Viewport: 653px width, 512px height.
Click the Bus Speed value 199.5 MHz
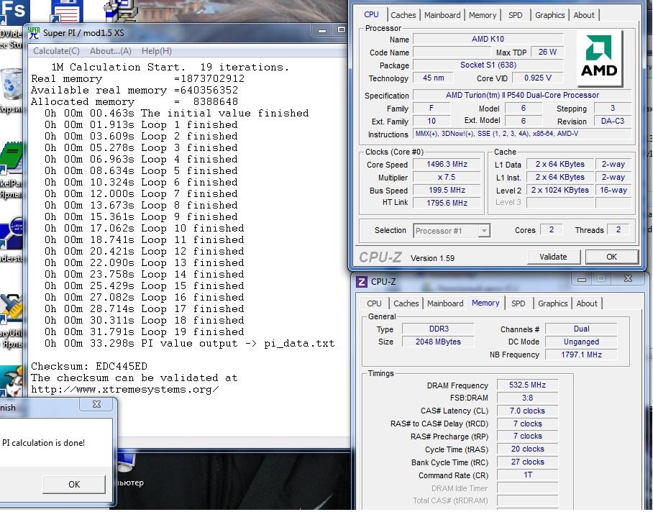pyautogui.click(x=447, y=190)
